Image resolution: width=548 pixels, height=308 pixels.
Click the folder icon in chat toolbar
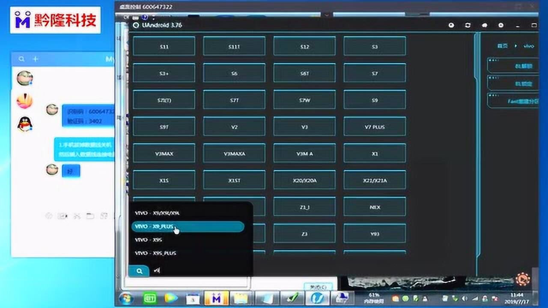pyautogui.click(x=90, y=216)
